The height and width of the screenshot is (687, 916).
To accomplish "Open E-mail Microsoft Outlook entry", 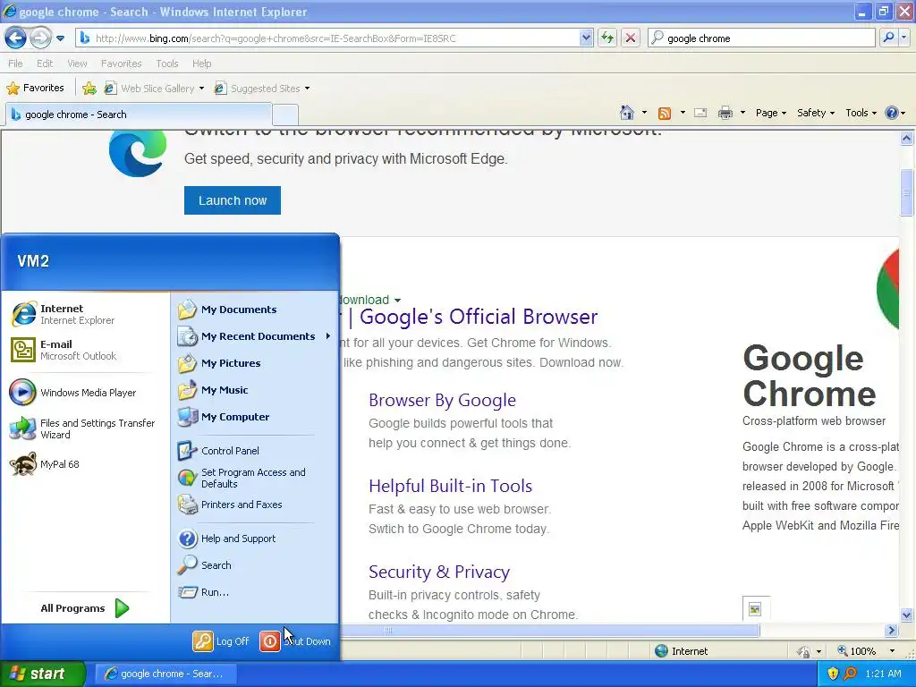I will (85, 350).
